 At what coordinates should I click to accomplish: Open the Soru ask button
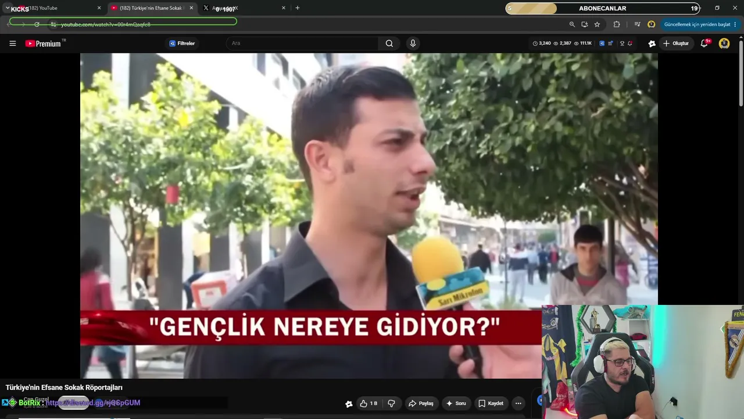click(456, 403)
